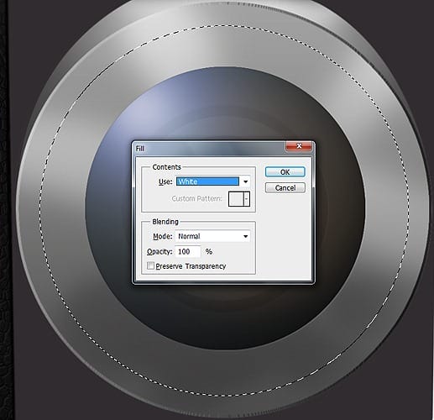Viewport: 434px width, 420px height.
Task: Focus the Opacity value input field
Action: pyautogui.click(x=188, y=251)
